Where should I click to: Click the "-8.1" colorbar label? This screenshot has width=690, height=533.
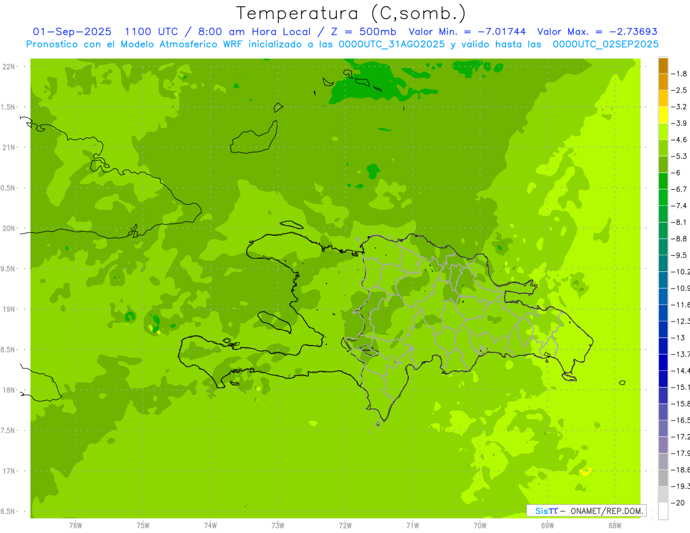click(680, 223)
